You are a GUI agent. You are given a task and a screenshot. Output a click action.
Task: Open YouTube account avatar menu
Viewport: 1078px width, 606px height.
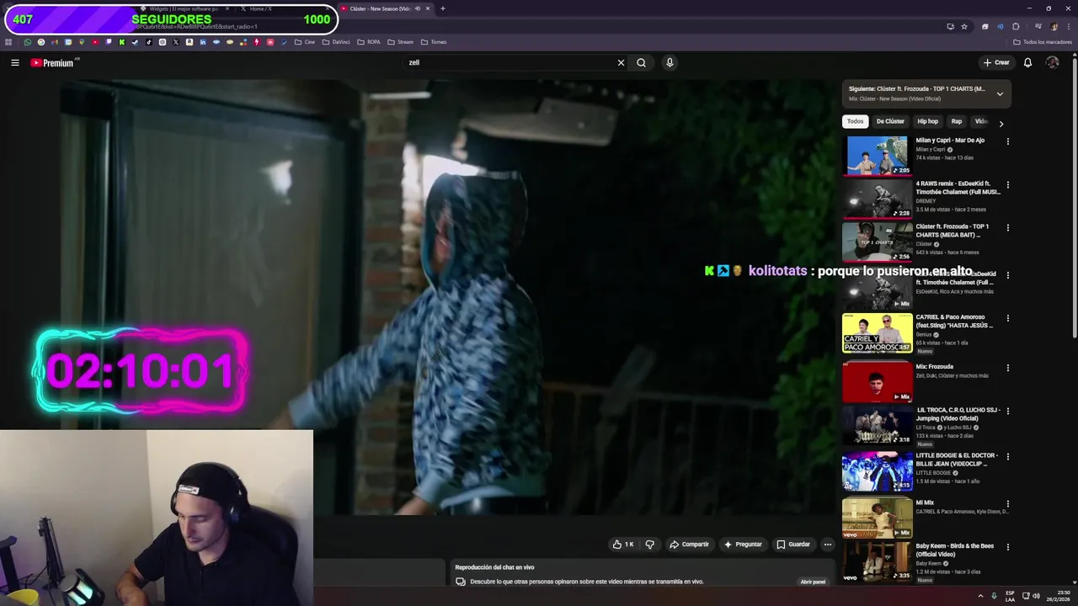[x=1052, y=62]
